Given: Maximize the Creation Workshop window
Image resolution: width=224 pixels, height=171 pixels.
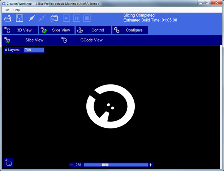Looking at the screenshot, I should 207,3.
